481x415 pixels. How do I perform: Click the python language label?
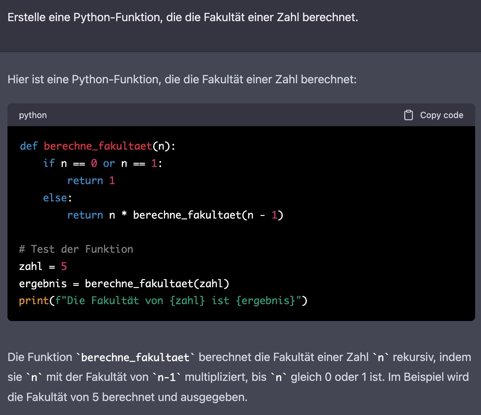(x=33, y=115)
